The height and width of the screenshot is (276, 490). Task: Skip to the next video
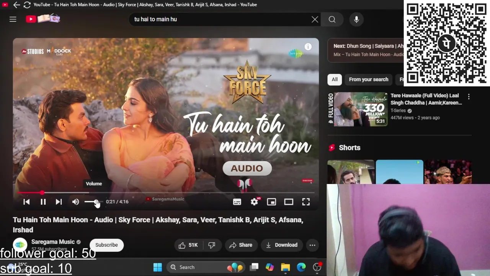coord(59,202)
